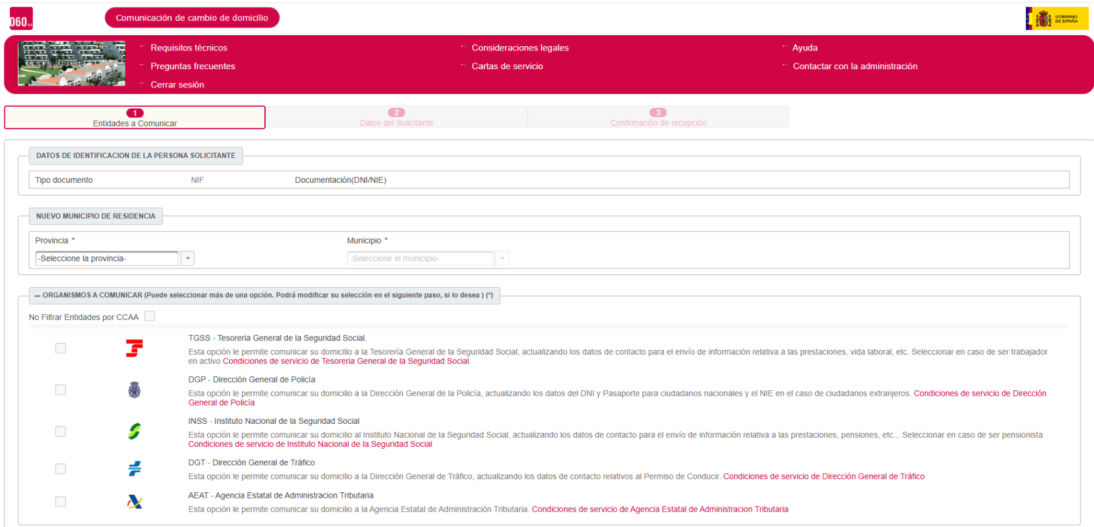Check the No Filtrar Entidades por CCAA box
1094x527 pixels.
pos(150,316)
